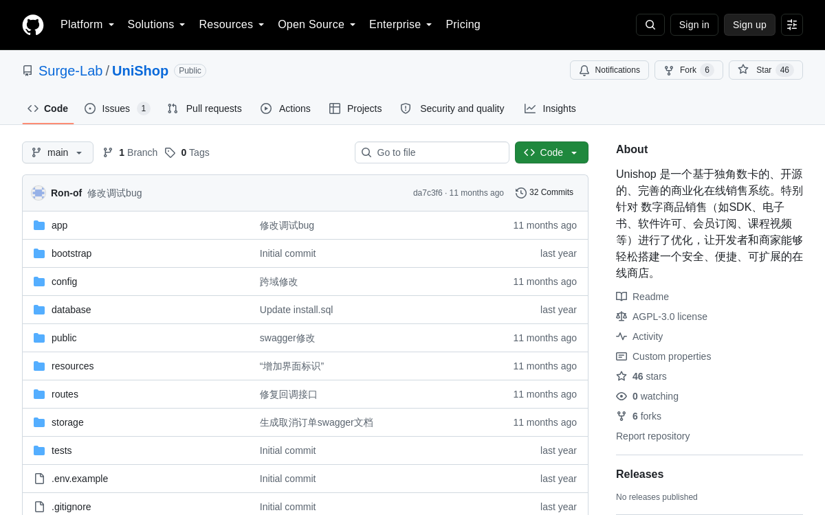Open the Pricing page link
The height and width of the screenshot is (515, 825).
[x=463, y=25]
